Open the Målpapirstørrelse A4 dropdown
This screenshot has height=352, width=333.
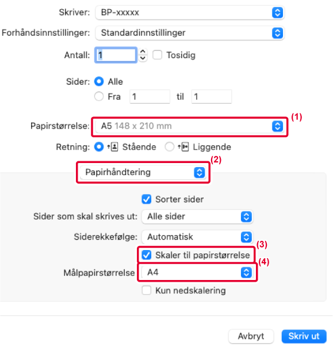click(x=197, y=272)
